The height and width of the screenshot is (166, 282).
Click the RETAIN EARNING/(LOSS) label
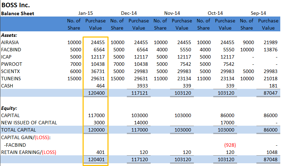(29, 152)
